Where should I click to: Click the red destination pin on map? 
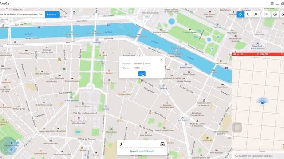pyautogui.click(x=142, y=81)
